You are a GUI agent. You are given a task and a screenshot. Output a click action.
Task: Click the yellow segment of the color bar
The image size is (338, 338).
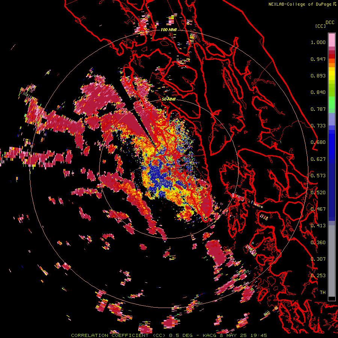point(332,74)
